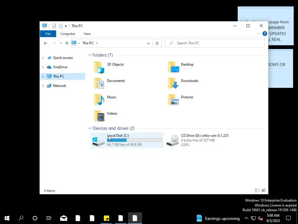Click the Search This PC field
298x224 pixels.
pyautogui.click(x=215, y=43)
